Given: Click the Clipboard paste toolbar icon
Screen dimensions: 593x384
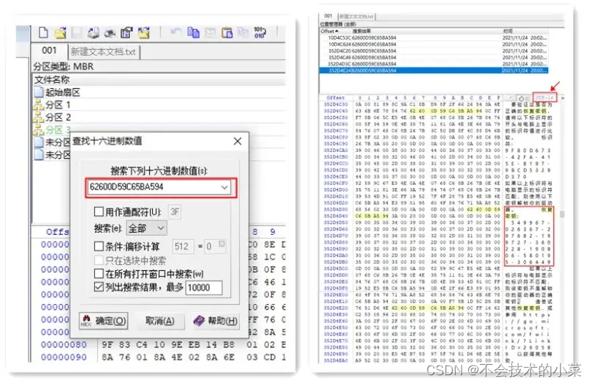Looking at the screenshot, I should 227,33.
